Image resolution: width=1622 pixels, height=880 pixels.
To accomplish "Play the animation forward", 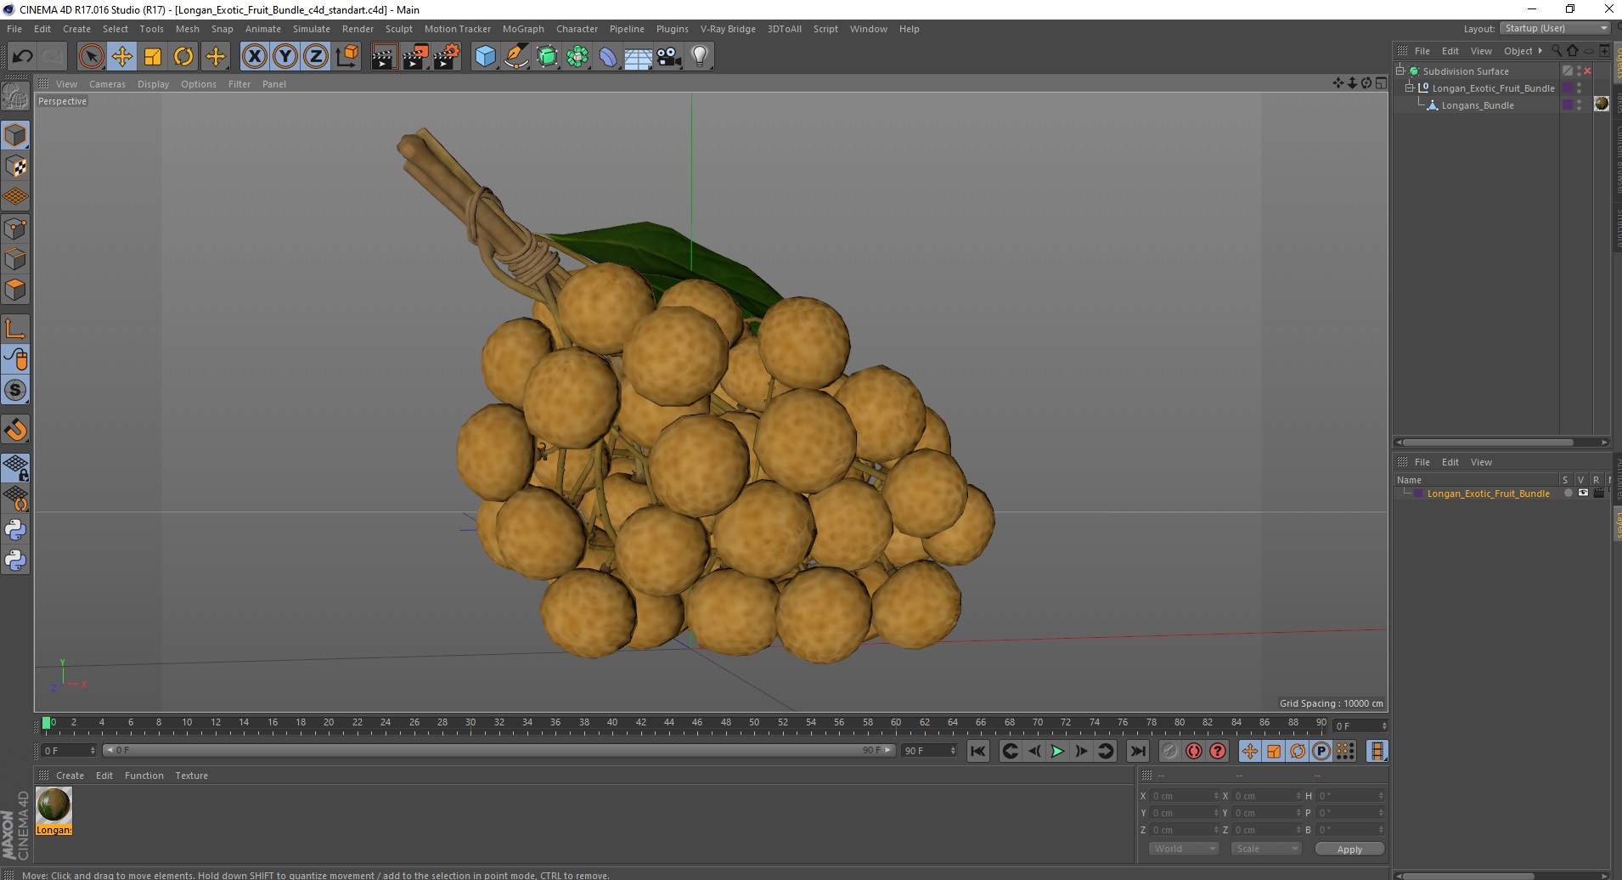I will click(1057, 751).
